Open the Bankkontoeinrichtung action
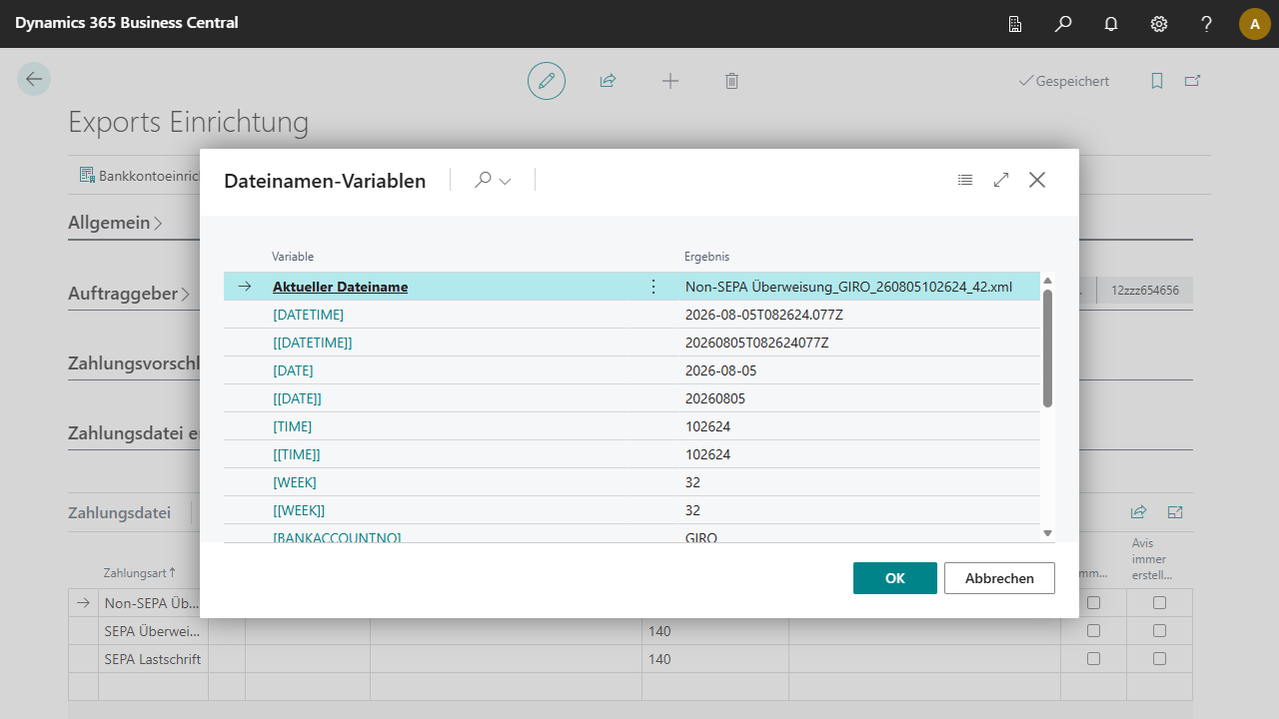Screen dimensions: 1279x719 coord(139,176)
